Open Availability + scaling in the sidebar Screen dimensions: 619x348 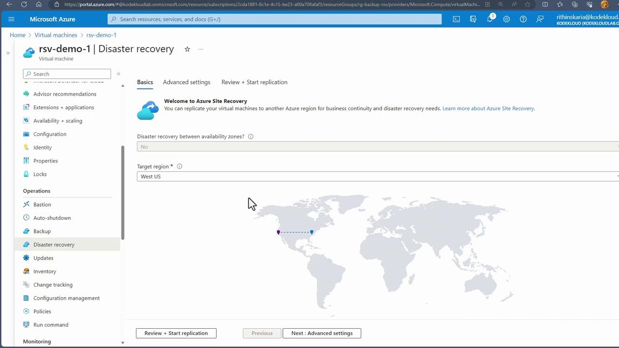click(58, 121)
